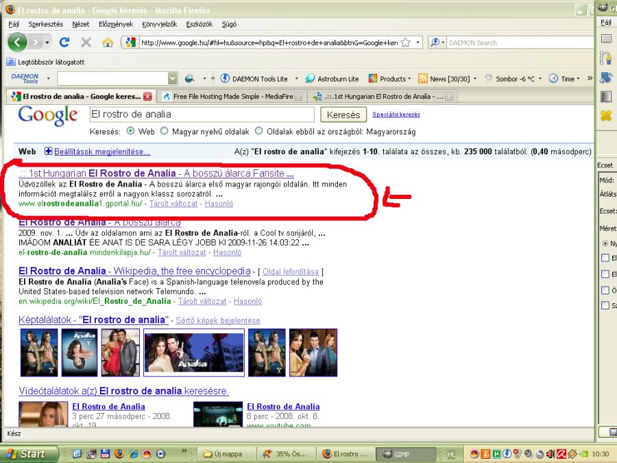Click the Time clock icon in toolbar

(x=553, y=79)
